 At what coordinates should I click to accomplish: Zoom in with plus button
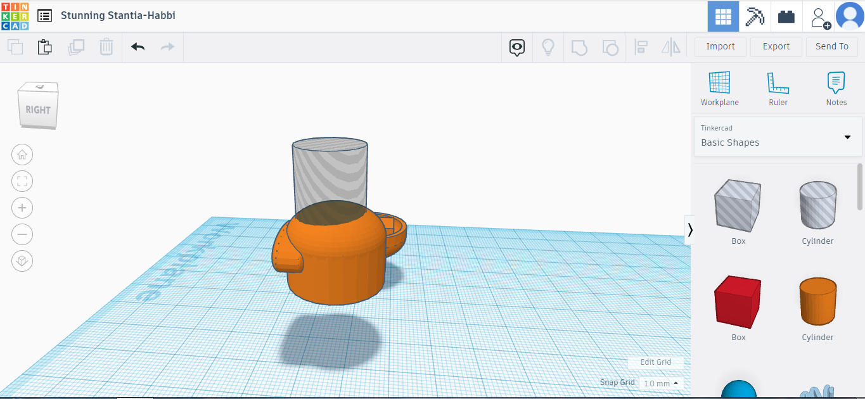[22, 208]
